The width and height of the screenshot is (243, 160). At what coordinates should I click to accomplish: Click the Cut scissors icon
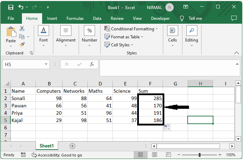[x=22, y=29]
